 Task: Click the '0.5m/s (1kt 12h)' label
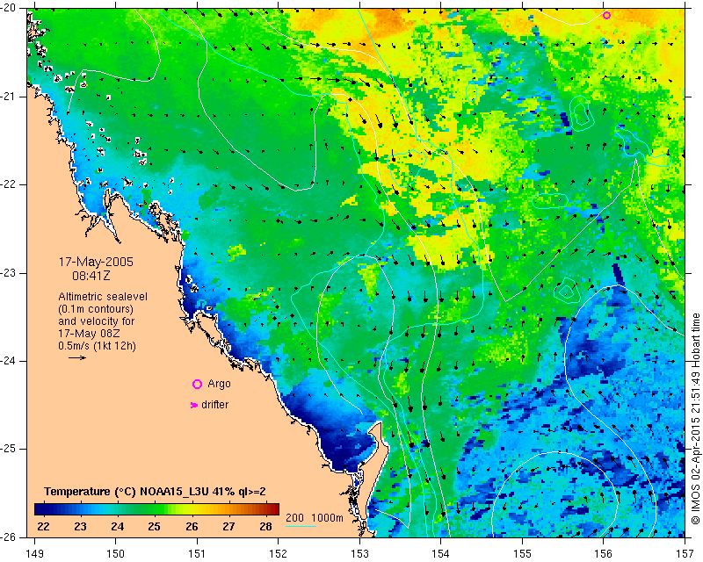click(97, 346)
